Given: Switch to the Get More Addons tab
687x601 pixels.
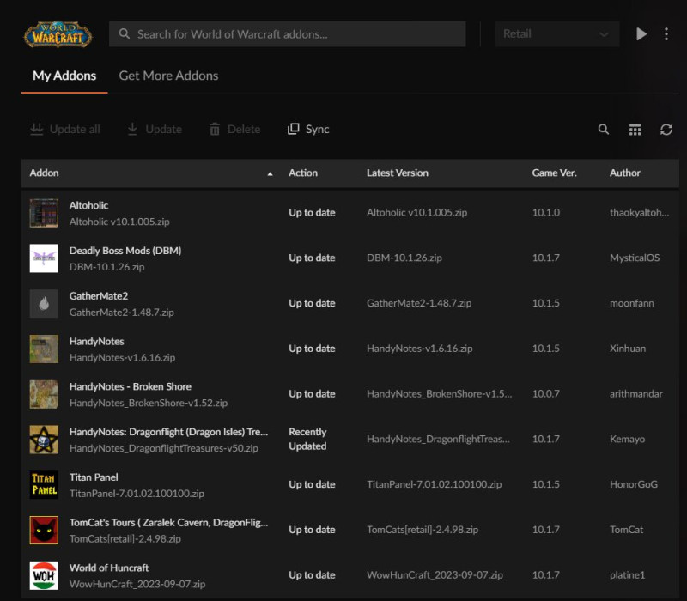Looking at the screenshot, I should coord(168,76).
